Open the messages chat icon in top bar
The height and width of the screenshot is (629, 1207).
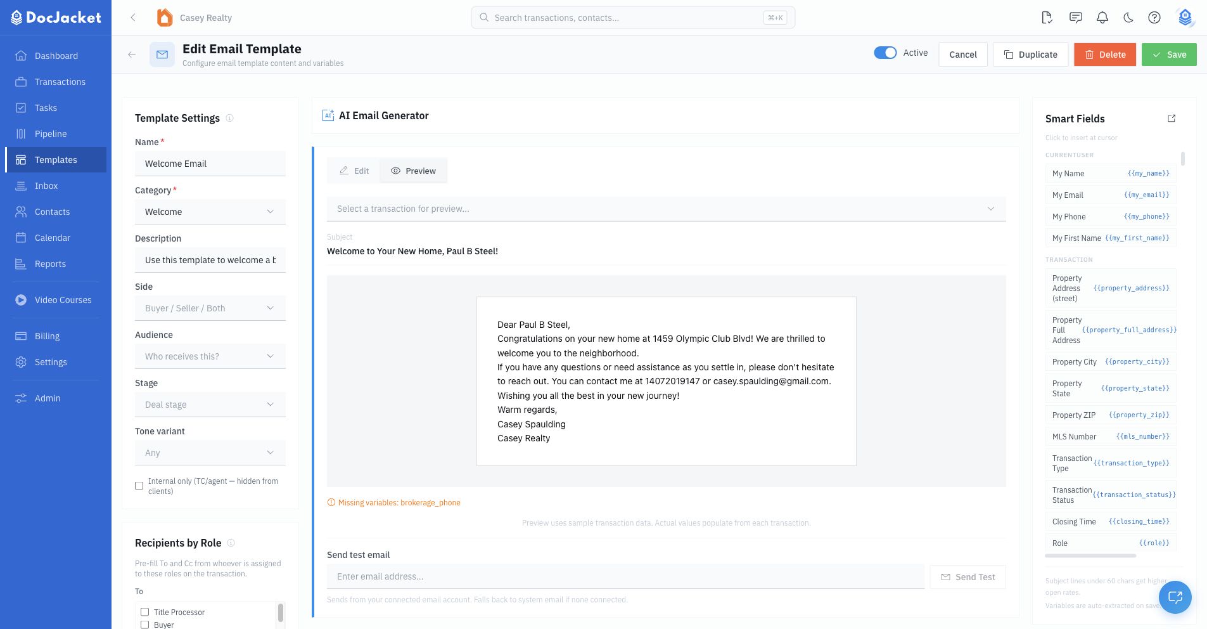(1075, 18)
